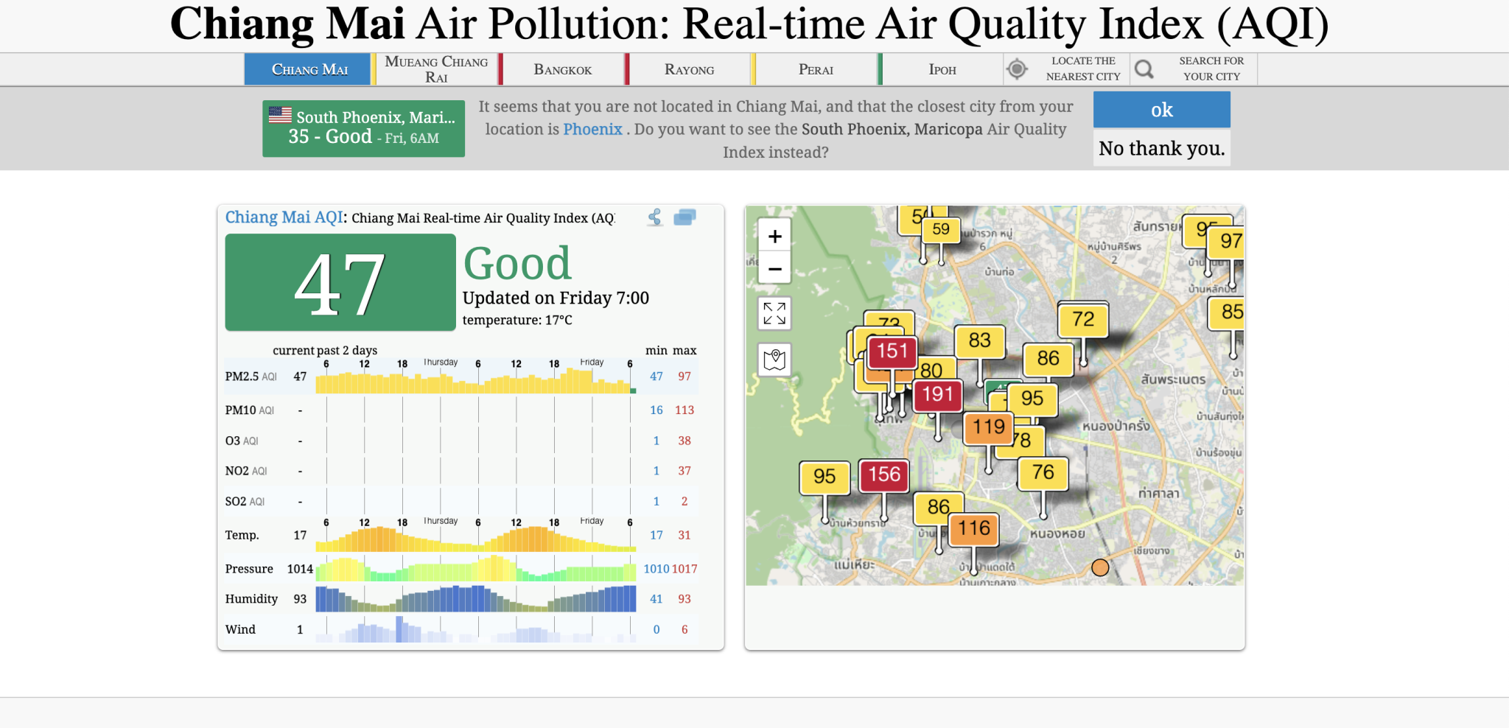This screenshot has height=728, width=1509.
Task: Click the blue widget copy icon
Action: click(685, 217)
